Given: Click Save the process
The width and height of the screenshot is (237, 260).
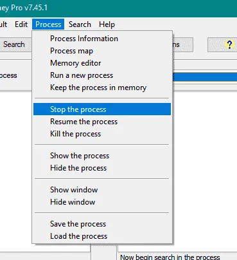Looking at the screenshot, I should [x=102, y=224].
